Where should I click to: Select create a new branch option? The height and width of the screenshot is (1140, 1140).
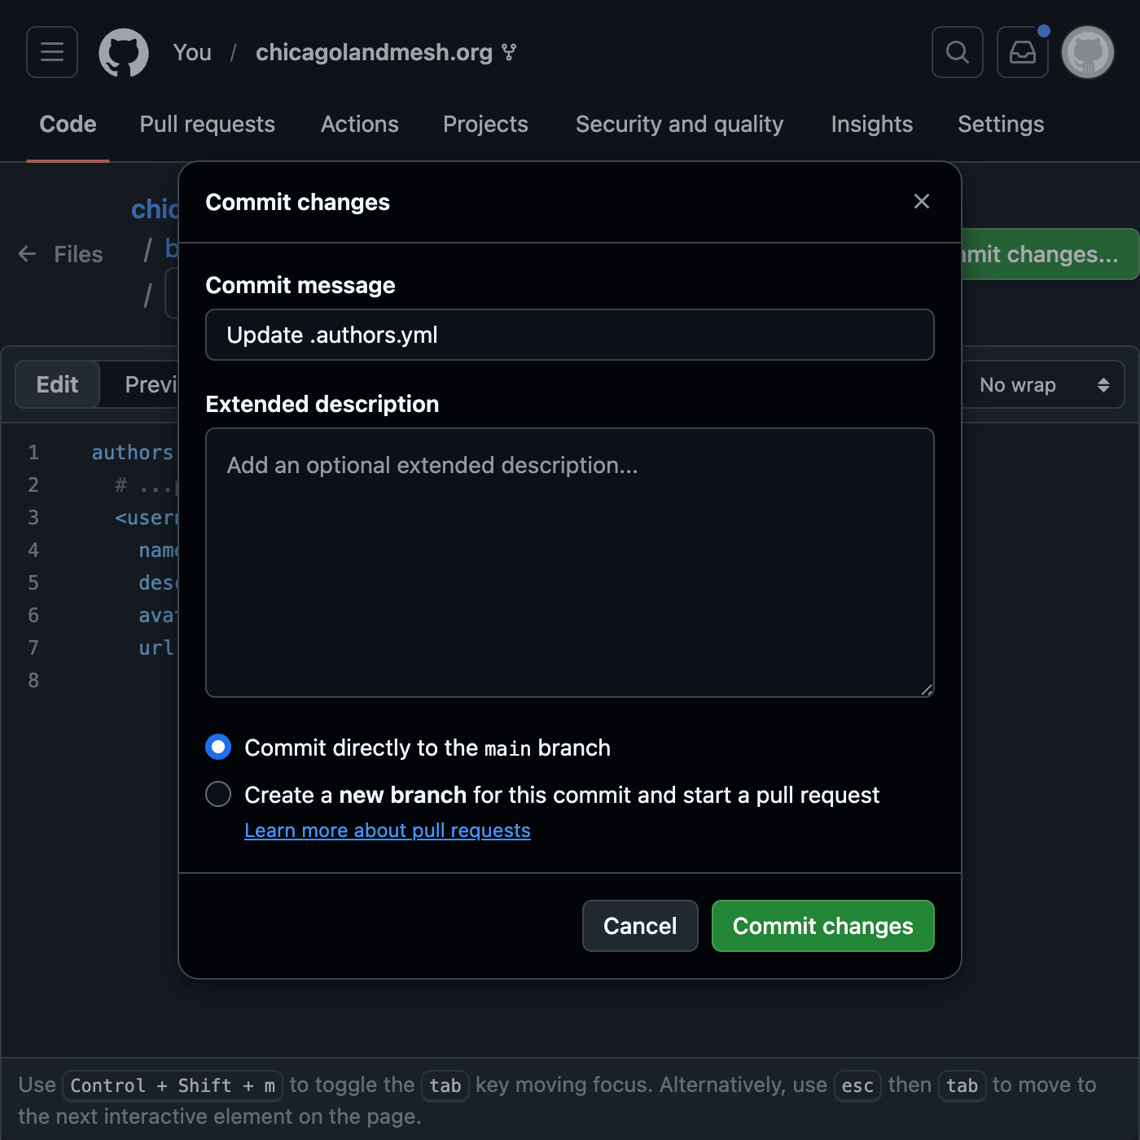[x=218, y=794]
